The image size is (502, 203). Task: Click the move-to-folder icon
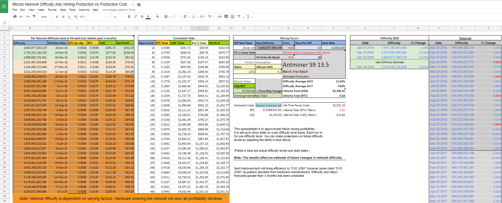(x=139, y=5)
